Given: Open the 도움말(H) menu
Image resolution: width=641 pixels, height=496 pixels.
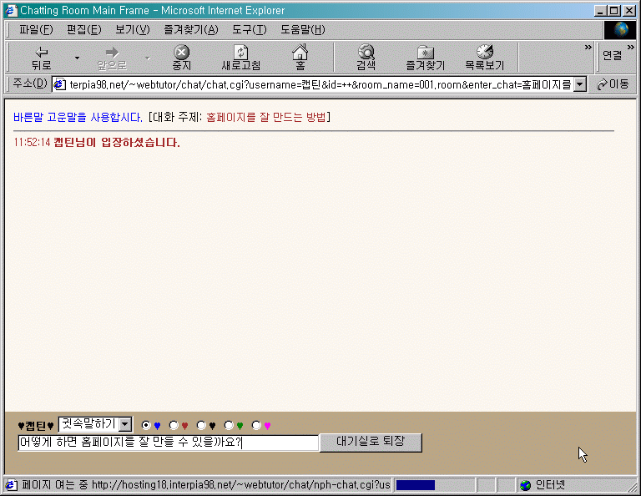Looking at the screenshot, I should 303,30.
